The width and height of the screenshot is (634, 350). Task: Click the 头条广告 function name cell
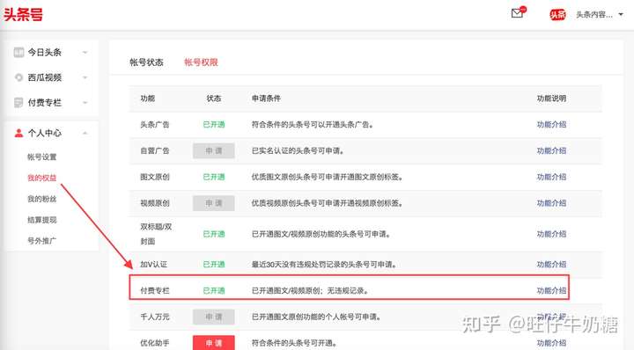coord(154,124)
